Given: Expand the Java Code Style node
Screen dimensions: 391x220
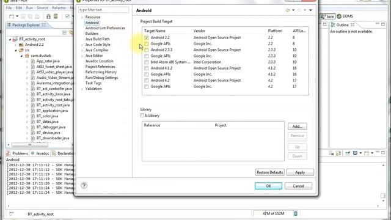Looking at the screenshot, I should (x=82, y=45).
